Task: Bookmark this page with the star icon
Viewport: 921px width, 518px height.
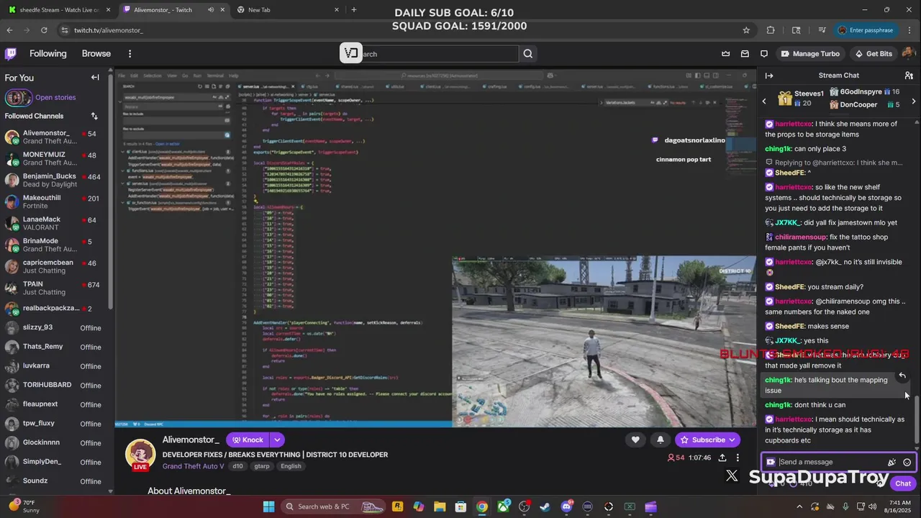Action: click(x=746, y=30)
